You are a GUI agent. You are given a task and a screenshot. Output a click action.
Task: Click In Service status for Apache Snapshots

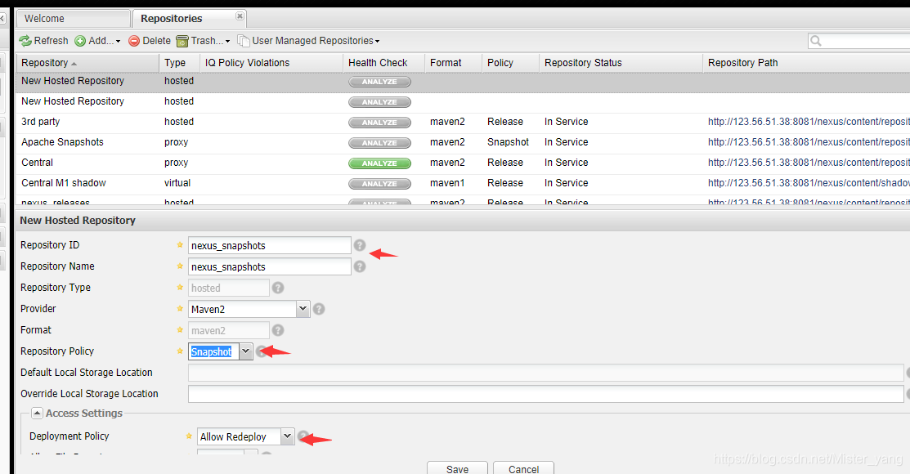coord(566,142)
